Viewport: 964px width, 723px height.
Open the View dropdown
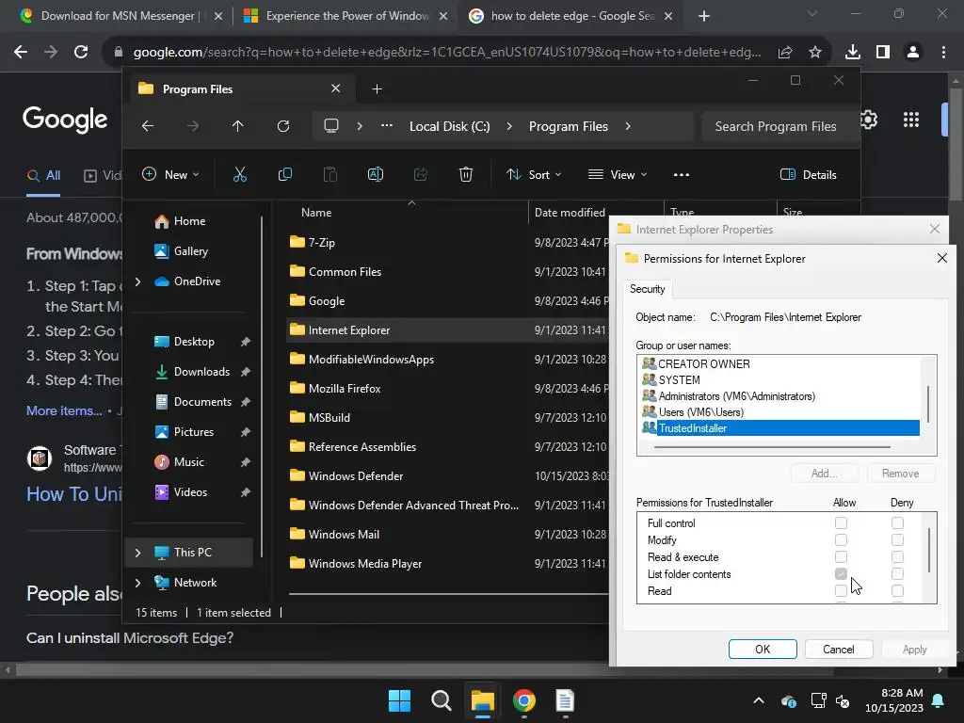[x=618, y=174]
